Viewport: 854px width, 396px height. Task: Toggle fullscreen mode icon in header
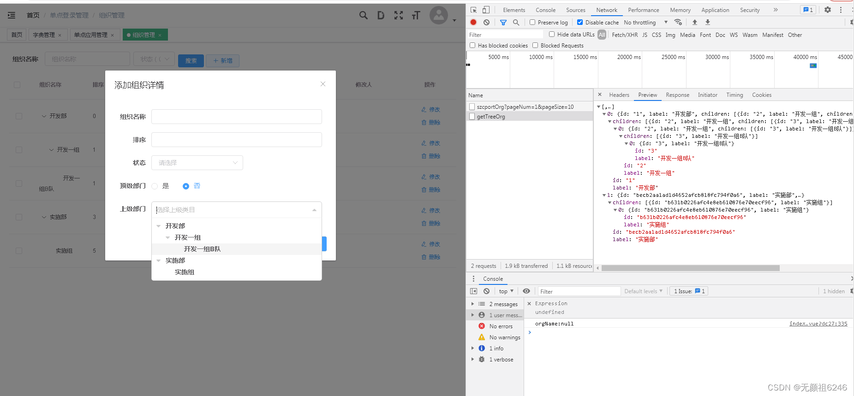tap(399, 15)
